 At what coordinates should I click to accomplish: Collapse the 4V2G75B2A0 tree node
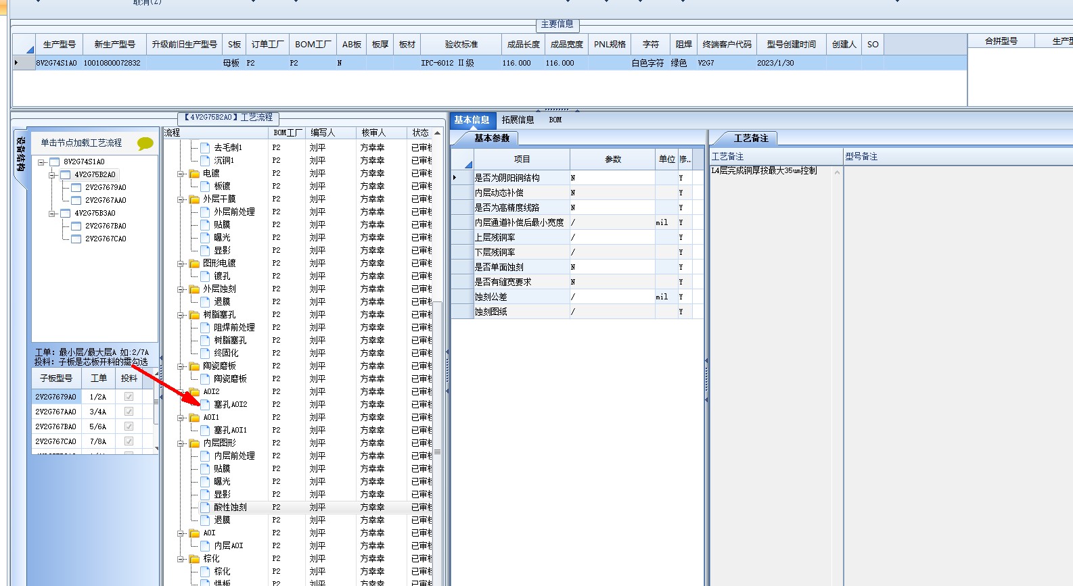tap(52, 175)
